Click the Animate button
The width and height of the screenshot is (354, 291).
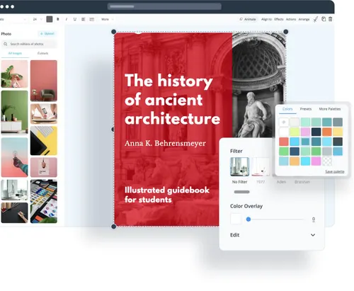pos(248,19)
